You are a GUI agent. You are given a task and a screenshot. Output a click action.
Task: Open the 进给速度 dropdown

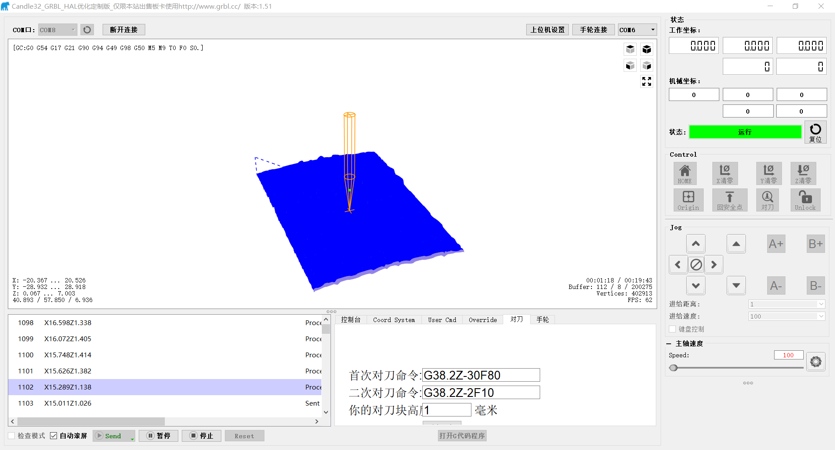click(x=787, y=316)
